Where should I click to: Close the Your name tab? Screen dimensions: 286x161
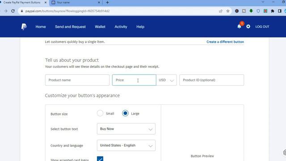99,3
